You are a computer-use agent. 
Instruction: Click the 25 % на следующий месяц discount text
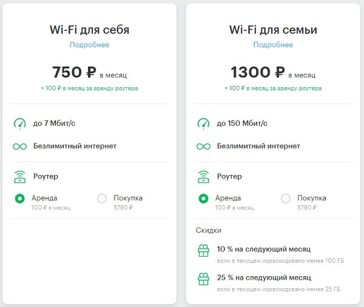coord(264,277)
